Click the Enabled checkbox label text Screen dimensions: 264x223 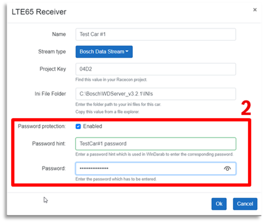pos(92,126)
